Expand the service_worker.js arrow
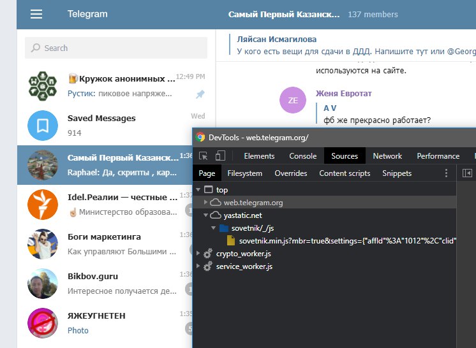 point(198,266)
